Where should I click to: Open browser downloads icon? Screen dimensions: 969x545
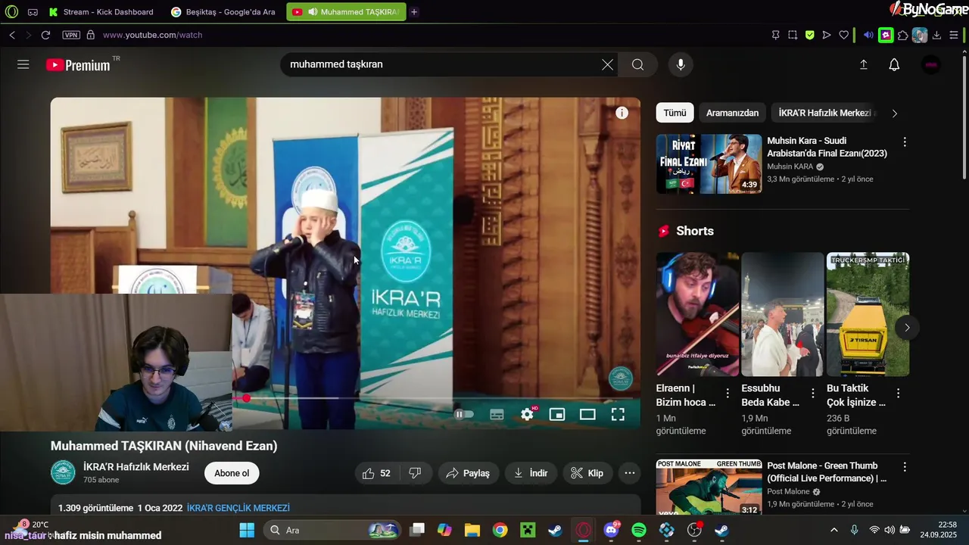coord(936,35)
